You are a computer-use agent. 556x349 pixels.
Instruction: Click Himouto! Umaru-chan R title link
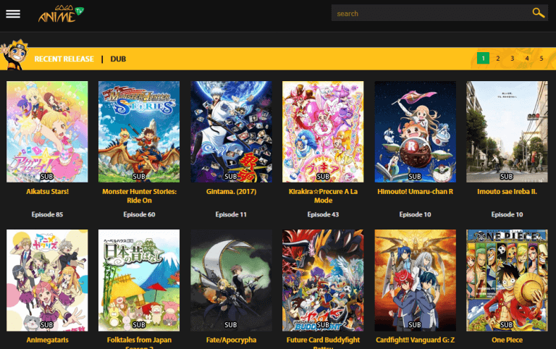416,192
